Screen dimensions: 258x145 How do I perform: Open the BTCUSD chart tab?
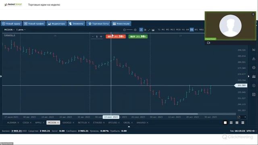click(x=113, y=122)
